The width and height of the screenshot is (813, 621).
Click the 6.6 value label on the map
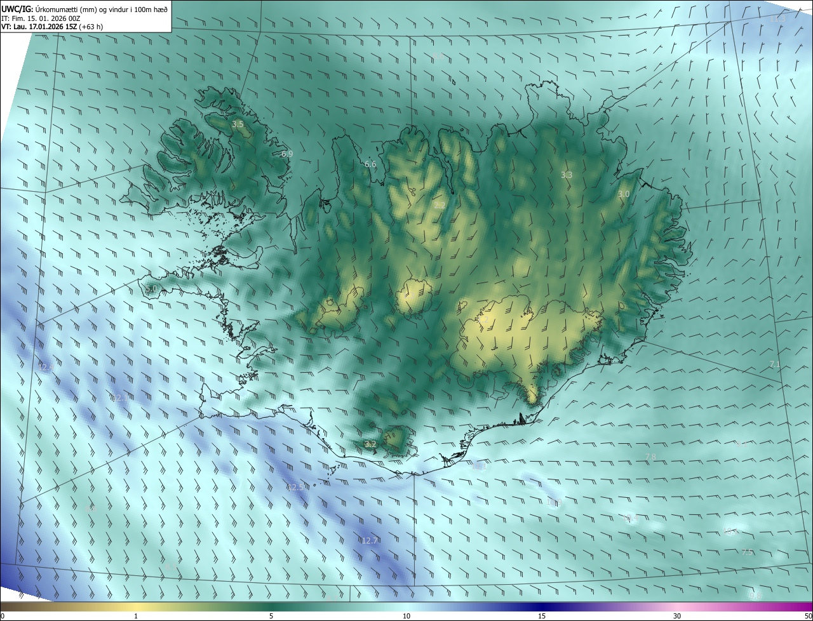pyautogui.click(x=370, y=164)
